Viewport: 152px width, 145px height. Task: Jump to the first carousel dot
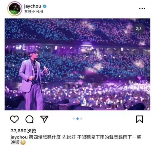[74, 118]
